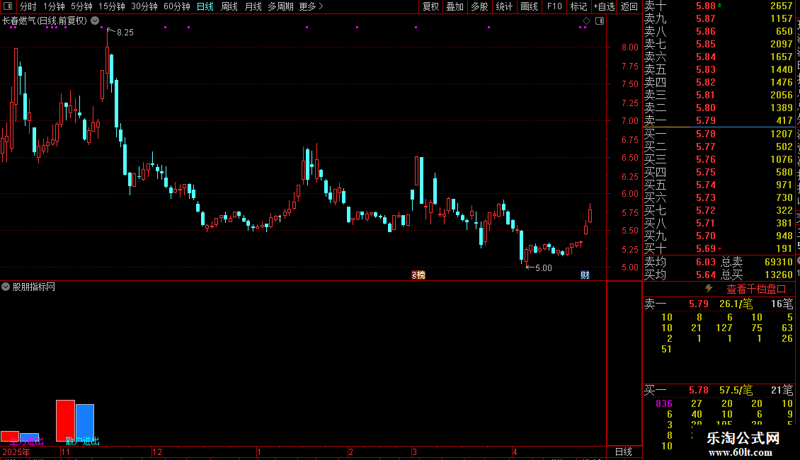Viewport: 800px width, 460px height.
Task: Activate the 画线 drawing tool button
Action: click(529, 6)
